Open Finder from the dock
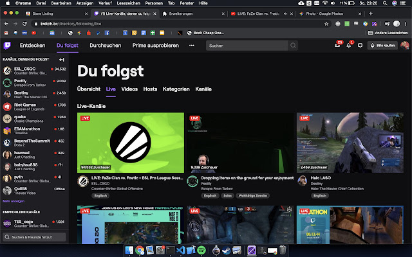Screen dimensions: 412x257 point(129,250)
